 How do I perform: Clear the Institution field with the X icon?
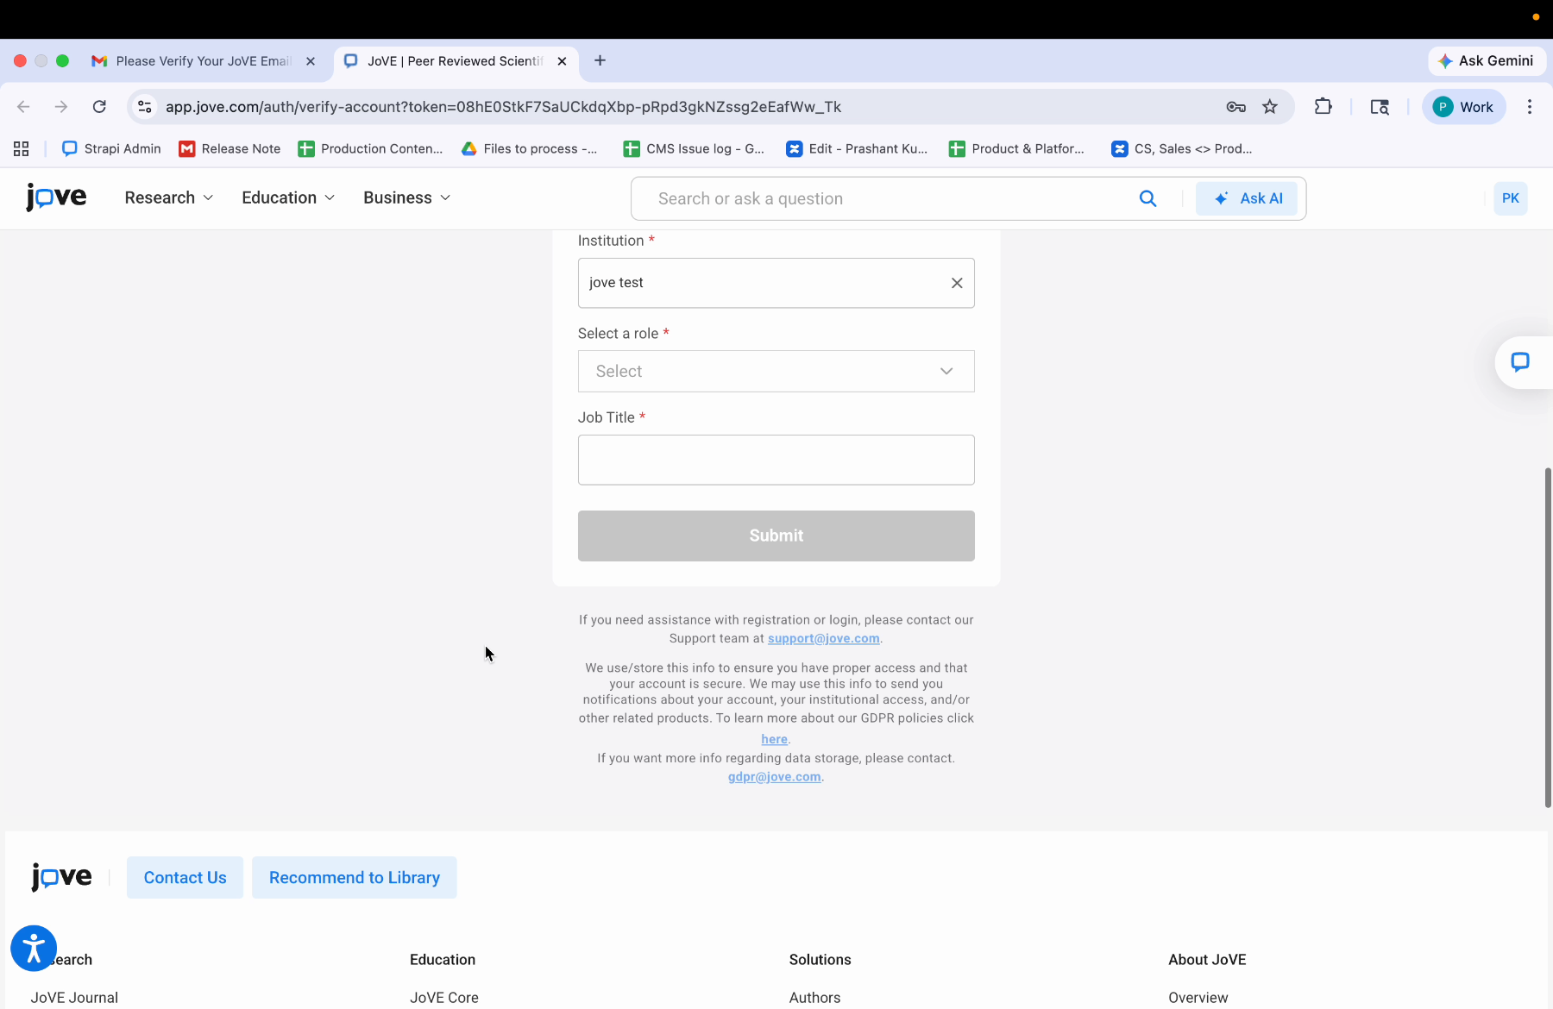[x=957, y=282]
